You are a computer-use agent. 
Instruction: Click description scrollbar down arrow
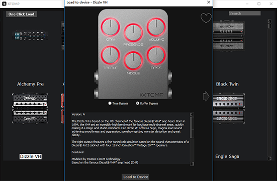click(192, 164)
